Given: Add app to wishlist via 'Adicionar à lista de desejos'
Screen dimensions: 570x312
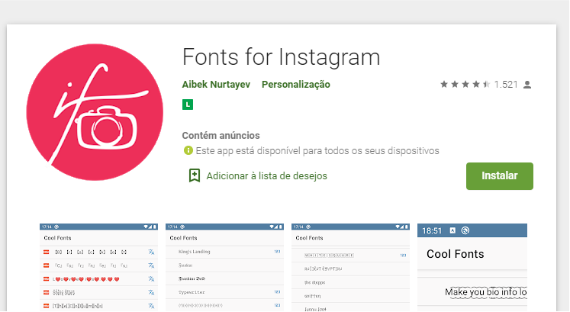Looking at the screenshot, I should [x=267, y=175].
